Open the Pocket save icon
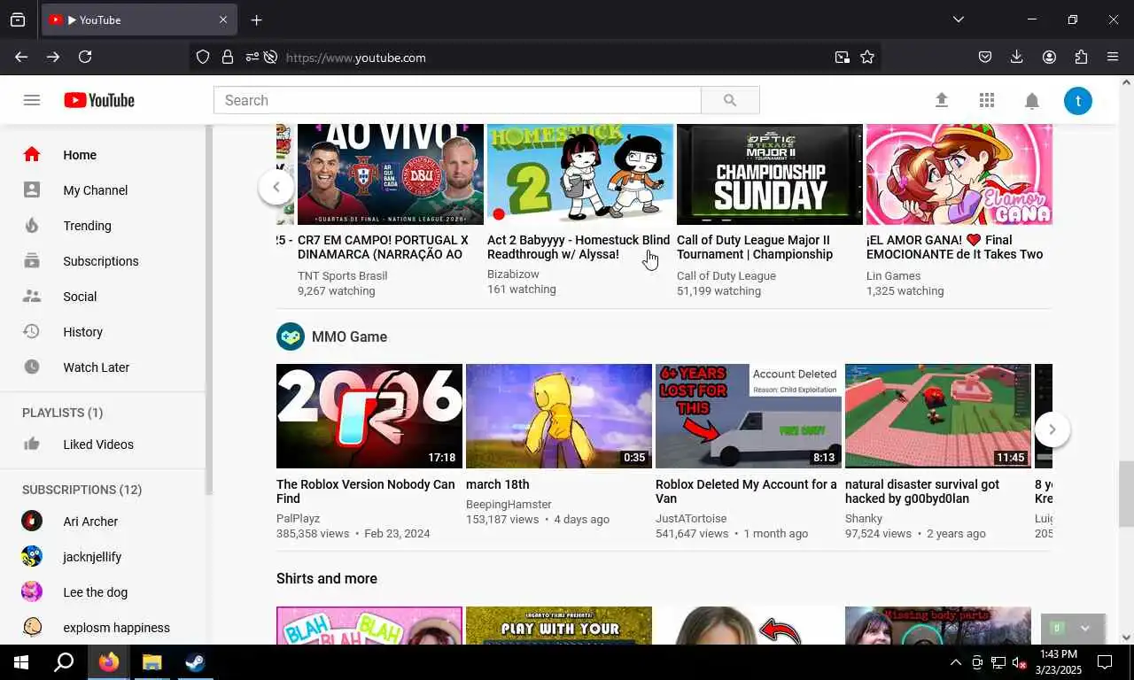Image resolution: width=1134 pixels, height=680 pixels. coord(985,57)
